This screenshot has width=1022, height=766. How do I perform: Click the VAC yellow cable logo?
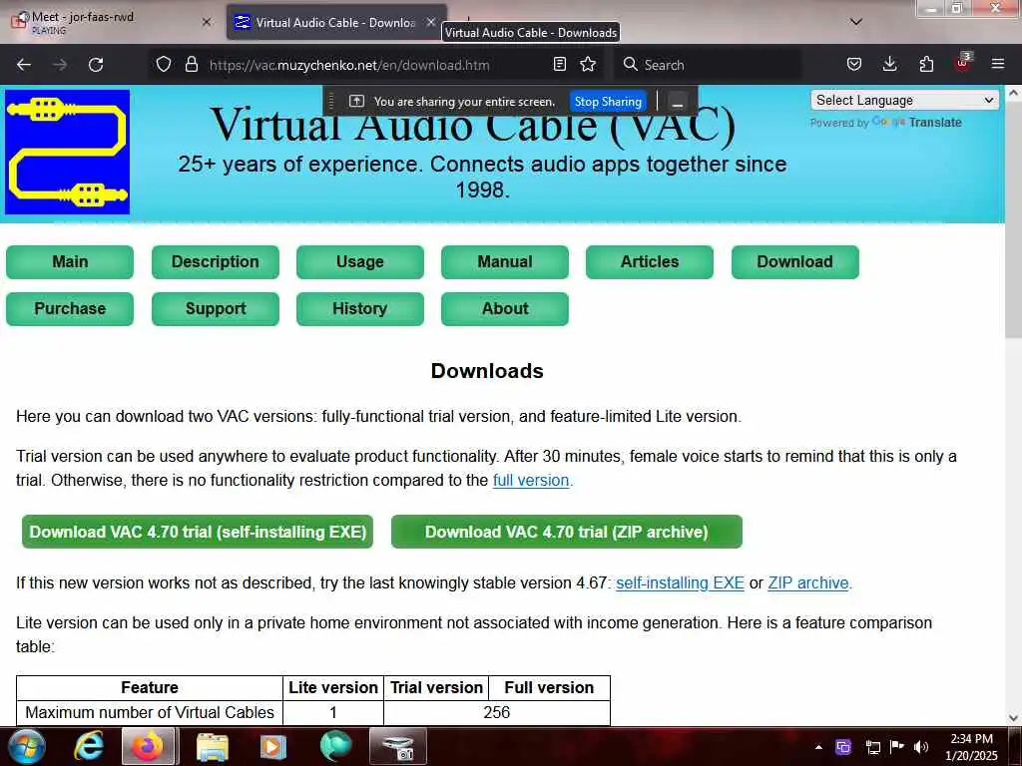pos(67,152)
